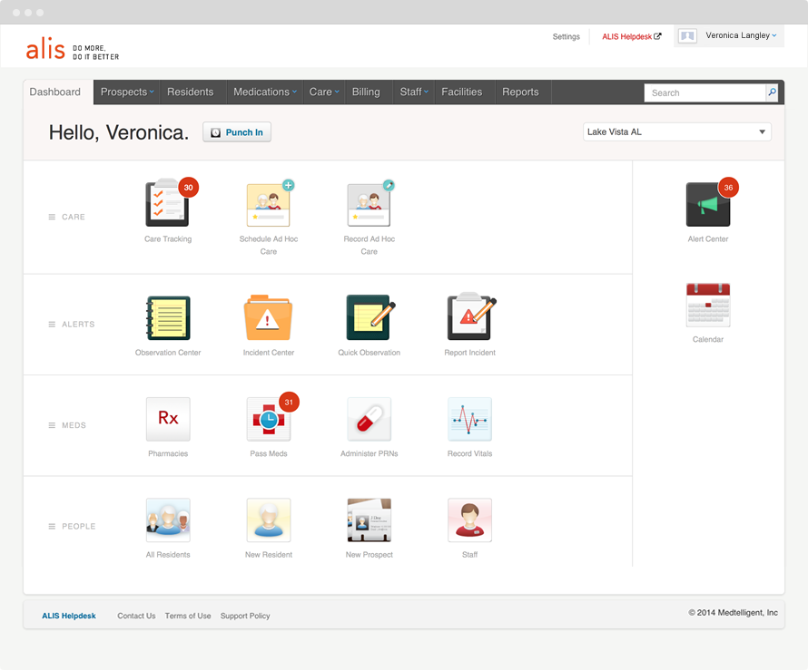Expand the Staff menu
Image resolution: width=808 pixels, height=670 pixels.
pos(414,92)
